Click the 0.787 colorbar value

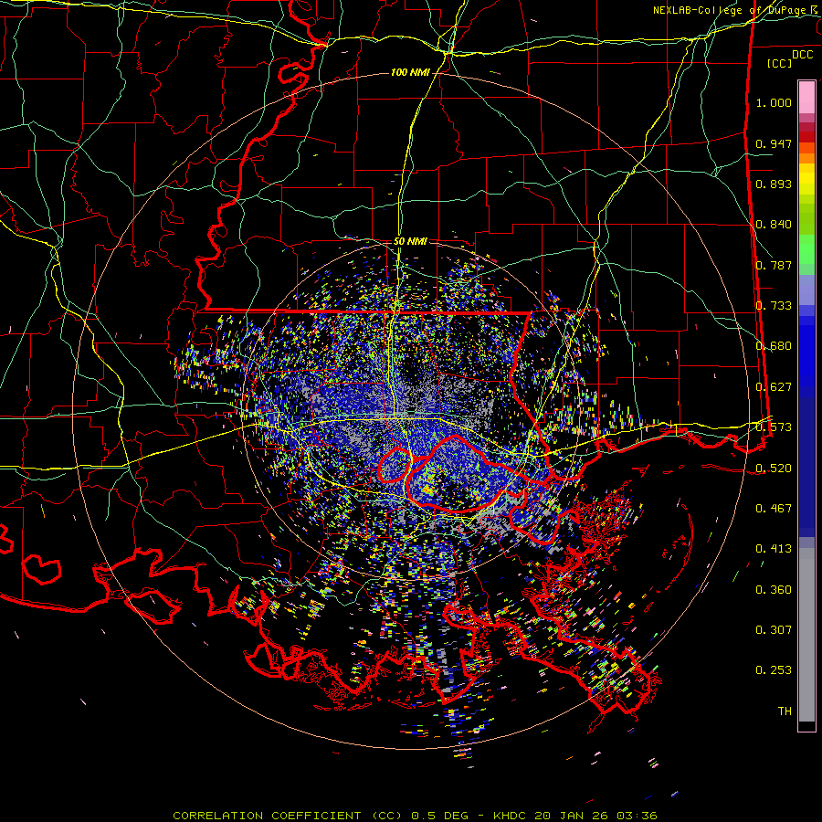774,265
